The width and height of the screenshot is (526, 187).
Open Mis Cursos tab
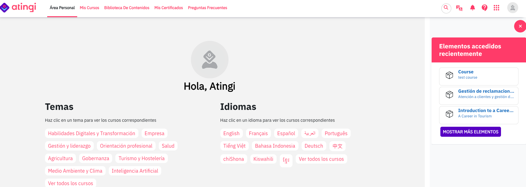click(89, 8)
